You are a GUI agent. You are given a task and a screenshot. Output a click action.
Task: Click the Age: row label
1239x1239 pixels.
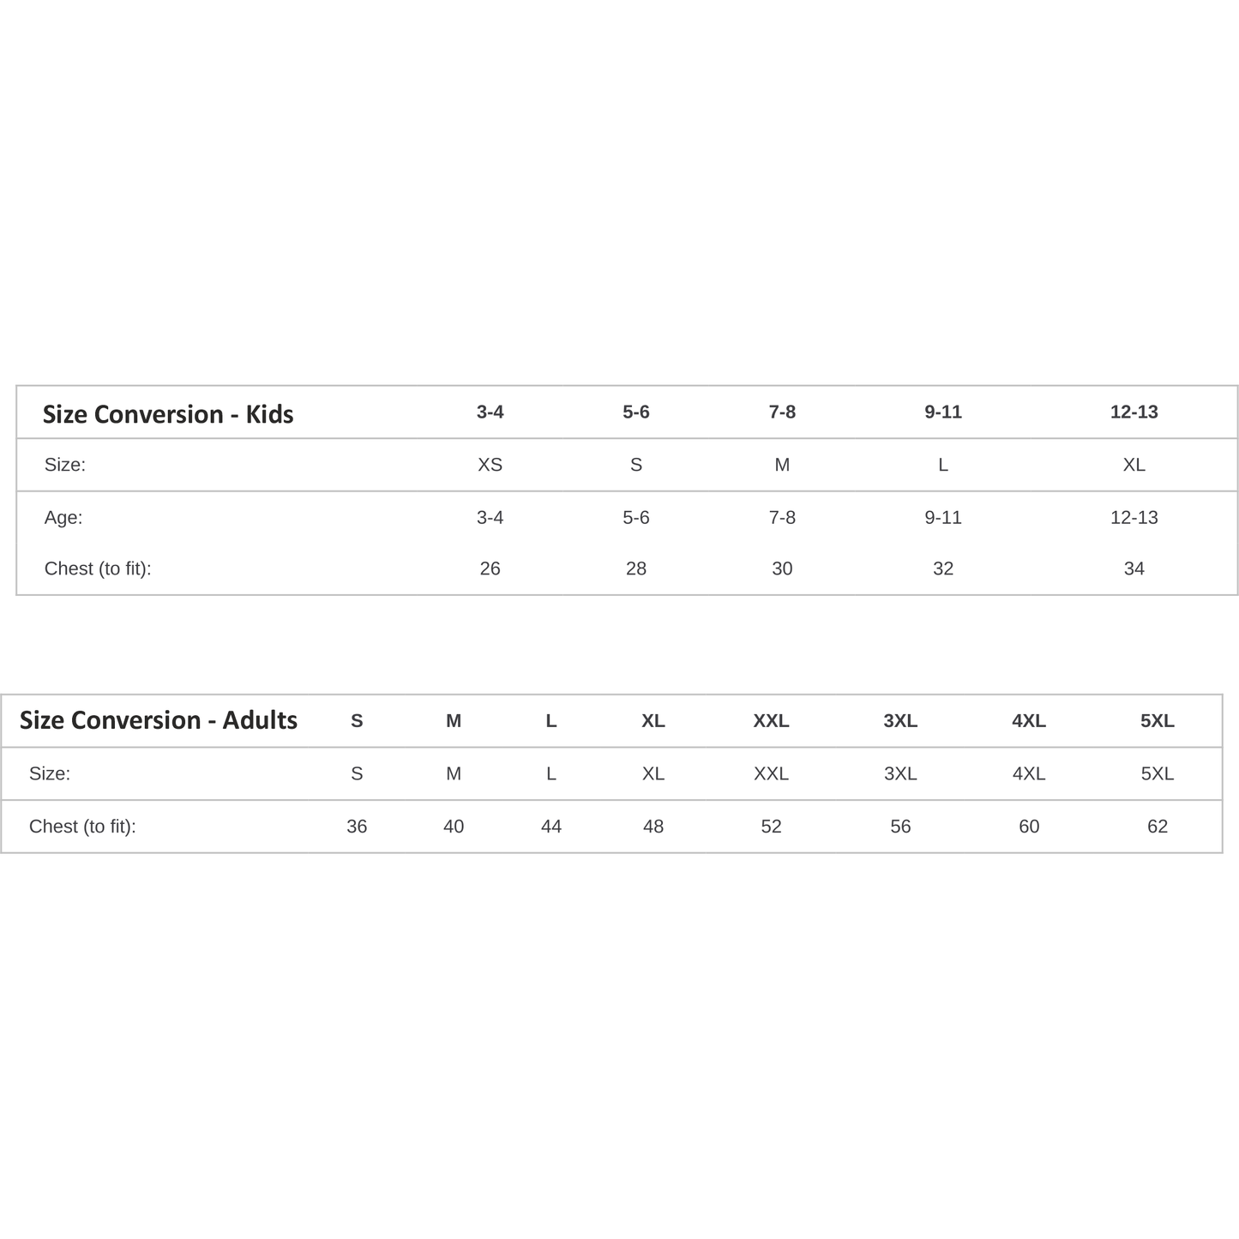tap(63, 518)
